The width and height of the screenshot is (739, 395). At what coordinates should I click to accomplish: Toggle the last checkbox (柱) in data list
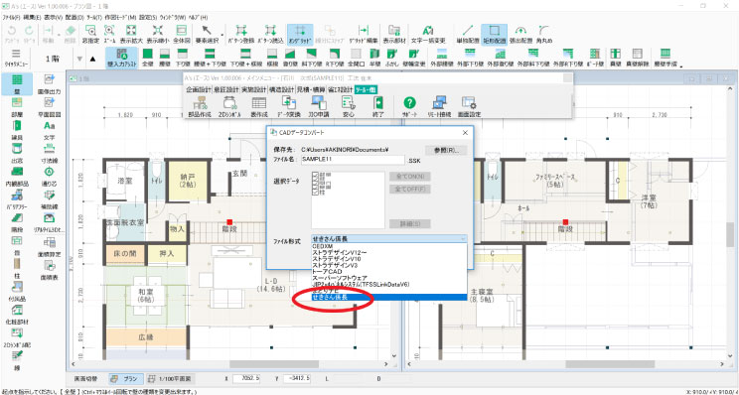[x=315, y=193]
